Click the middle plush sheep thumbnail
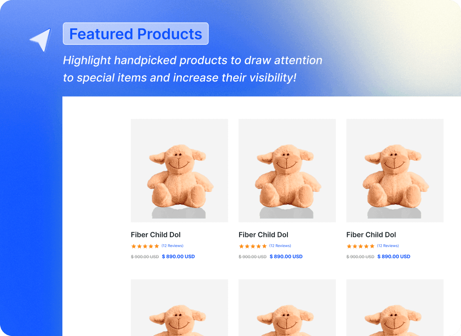 287,170
